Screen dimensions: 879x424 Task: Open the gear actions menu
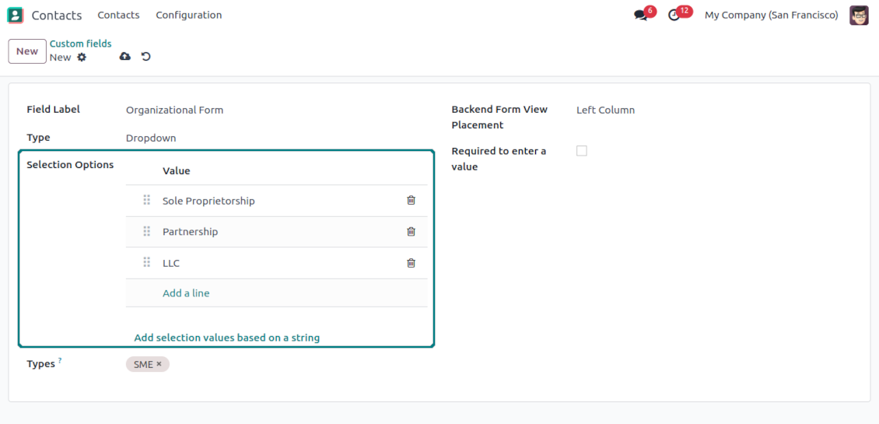(82, 58)
